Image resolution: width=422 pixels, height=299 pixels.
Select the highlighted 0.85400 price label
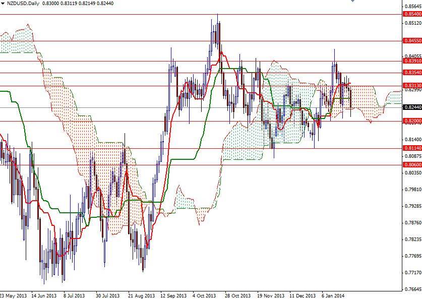[411, 15]
